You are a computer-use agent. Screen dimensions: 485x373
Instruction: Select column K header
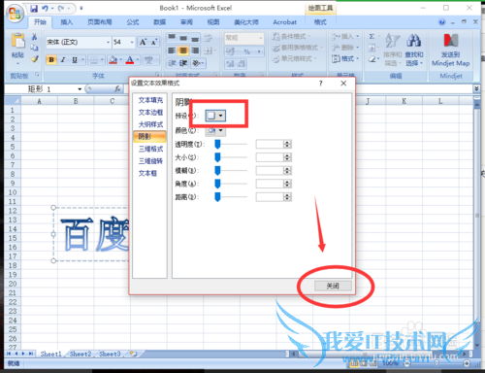click(404, 101)
